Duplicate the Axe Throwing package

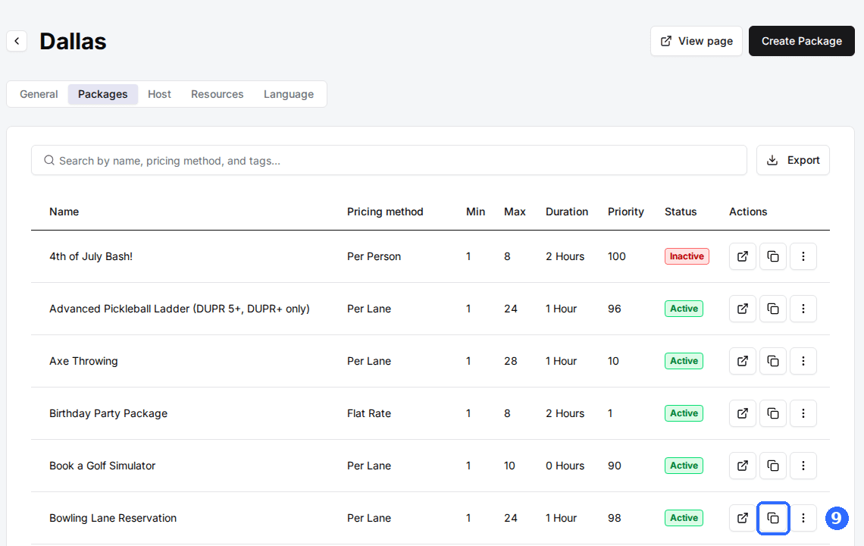pyautogui.click(x=772, y=361)
